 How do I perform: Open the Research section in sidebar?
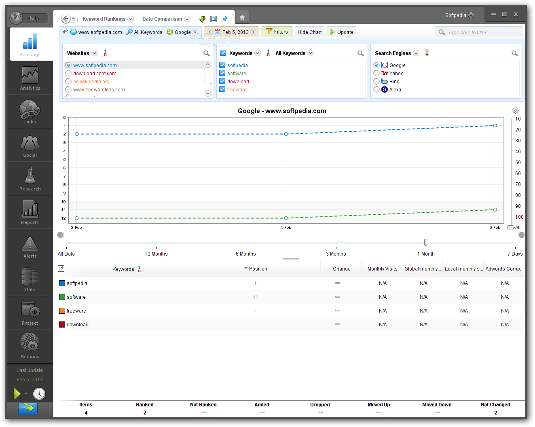coord(30,179)
